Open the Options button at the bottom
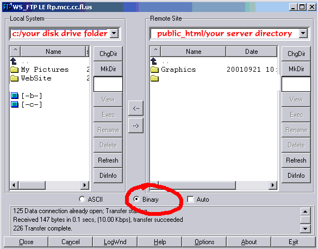 (x=204, y=242)
